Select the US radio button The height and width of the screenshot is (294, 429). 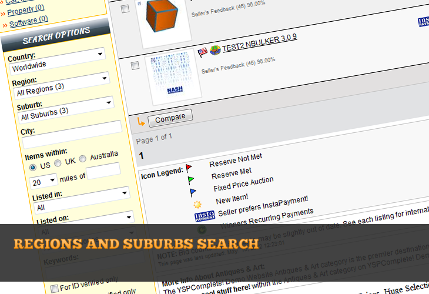(x=33, y=167)
